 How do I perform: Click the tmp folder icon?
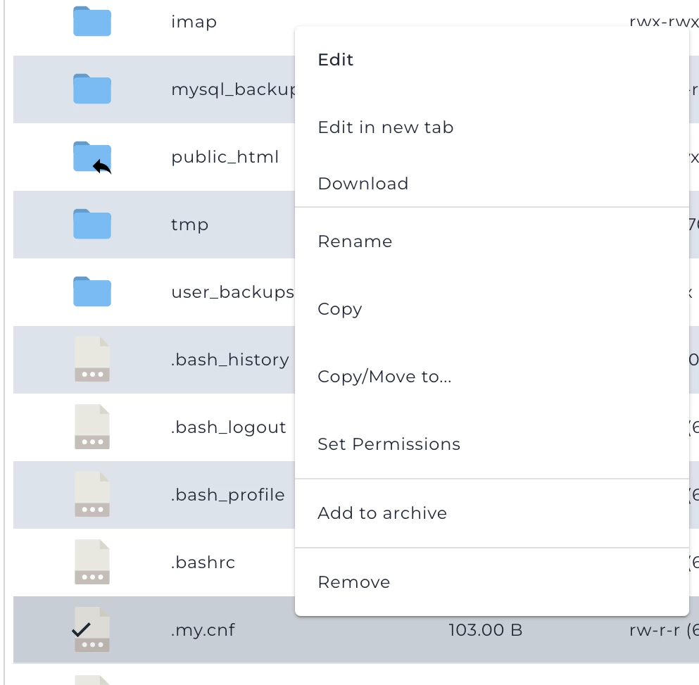92,225
